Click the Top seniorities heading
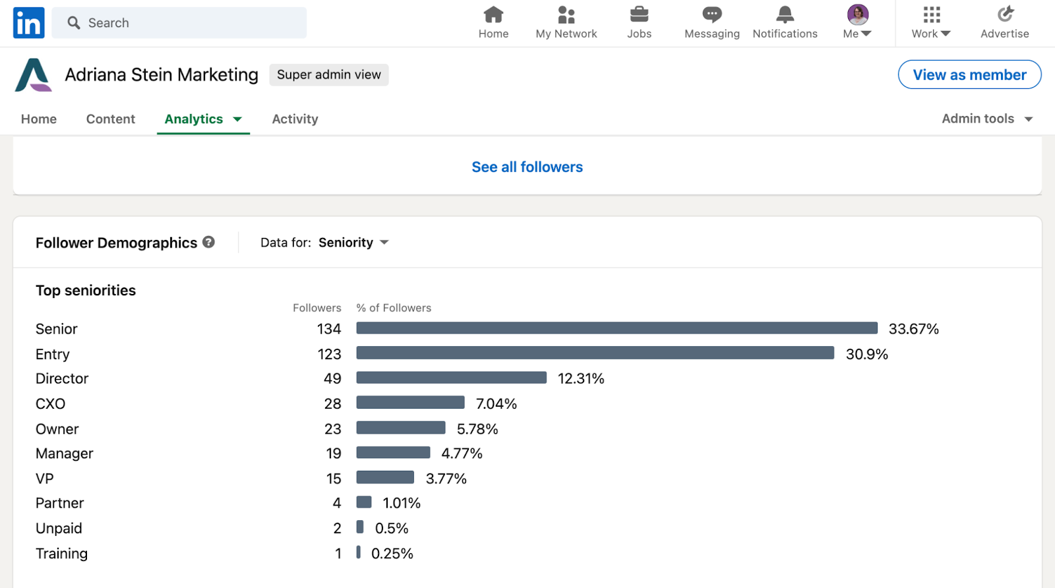Screen dimensions: 1055x588 tap(86, 291)
